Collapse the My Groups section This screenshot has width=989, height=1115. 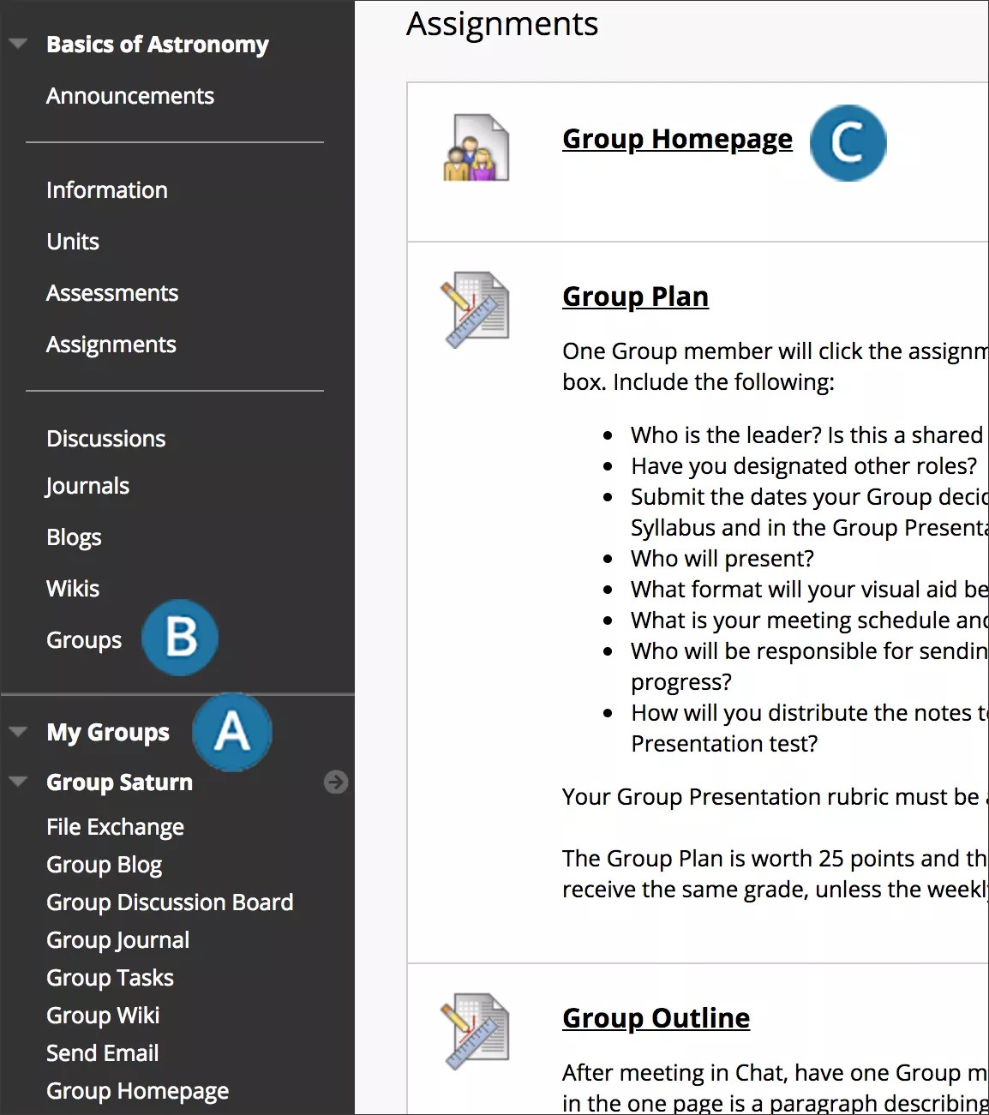click(17, 732)
